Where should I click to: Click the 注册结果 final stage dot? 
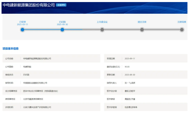[182, 30]
